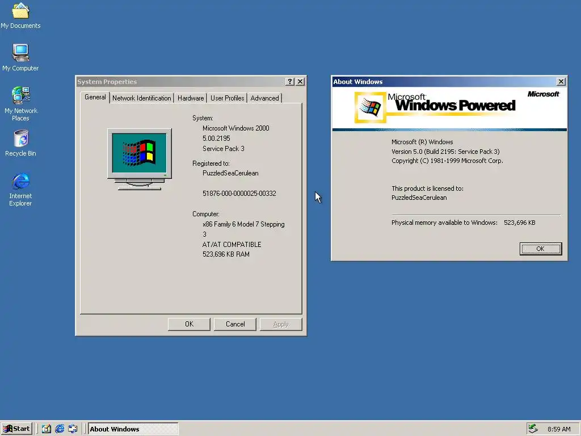This screenshot has width=581, height=436.
Task: Click the AT/AT COMPATIBLE text
Action: (x=231, y=245)
